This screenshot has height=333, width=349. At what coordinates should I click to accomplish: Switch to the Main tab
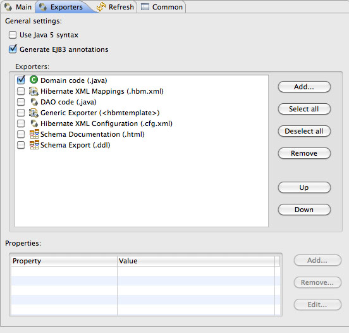[18, 7]
